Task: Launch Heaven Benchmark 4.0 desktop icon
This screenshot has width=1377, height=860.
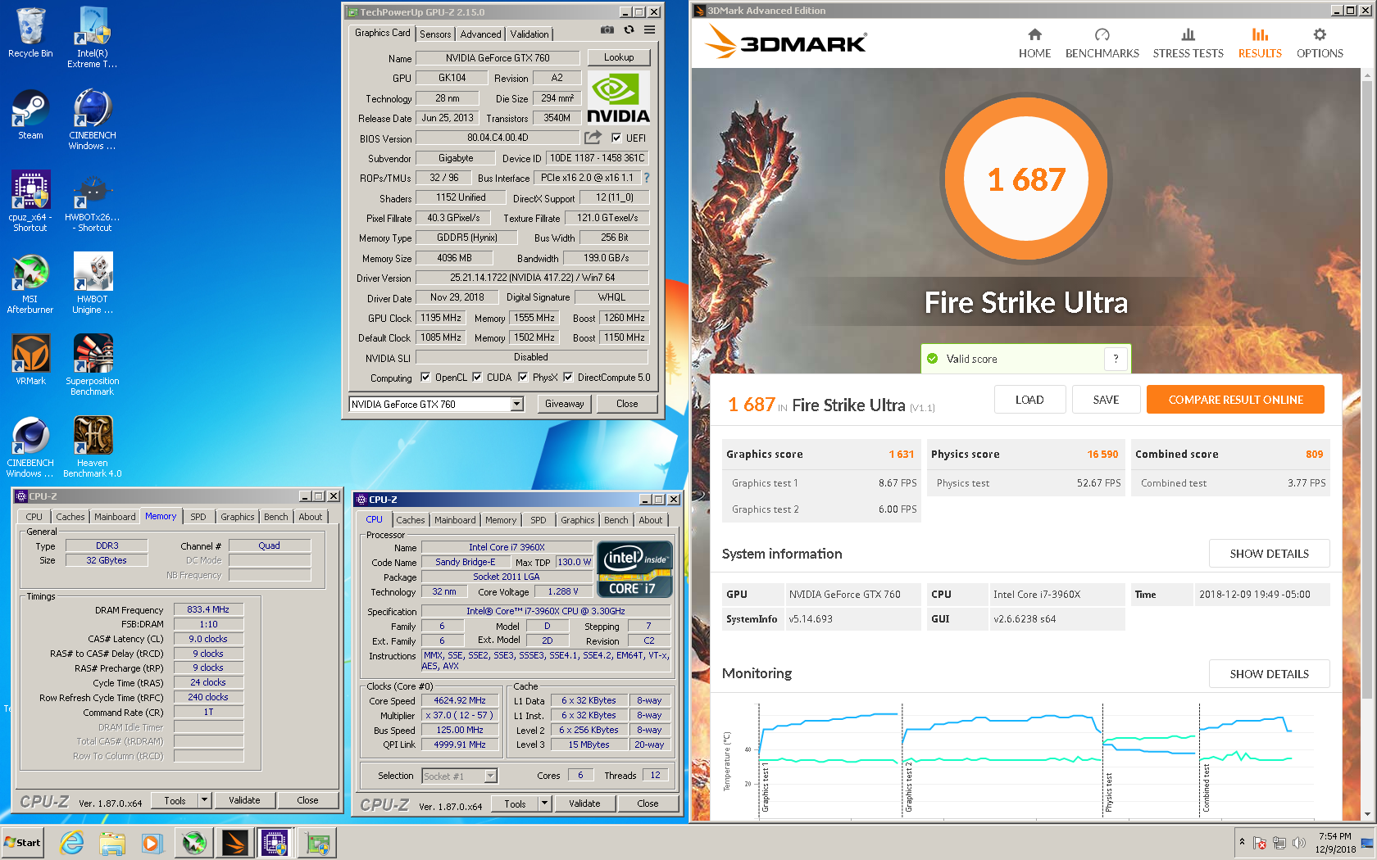Action: (92, 447)
